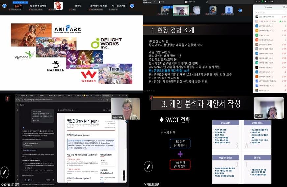Click the TERBIS game artwork image
Viewport: 287px width, 187px height.
(x=115, y=74)
